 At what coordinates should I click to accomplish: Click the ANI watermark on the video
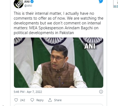[x=90, y=46]
